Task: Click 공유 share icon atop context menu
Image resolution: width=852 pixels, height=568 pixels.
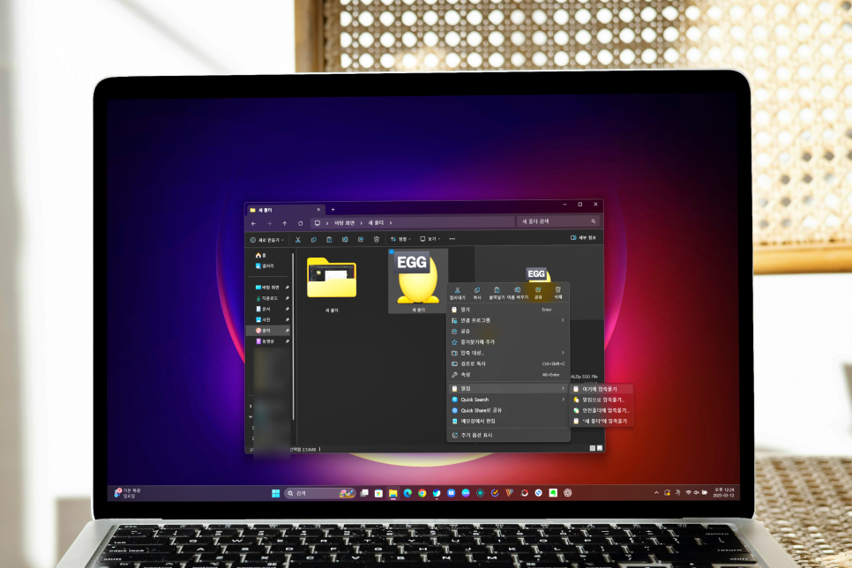Action: 538,294
